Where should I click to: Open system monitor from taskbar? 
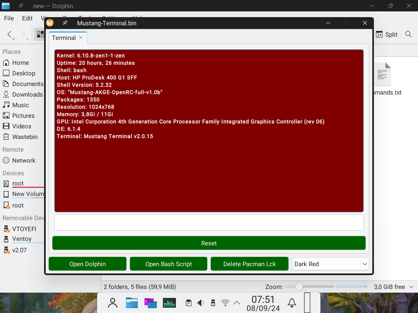tap(169, 303)
